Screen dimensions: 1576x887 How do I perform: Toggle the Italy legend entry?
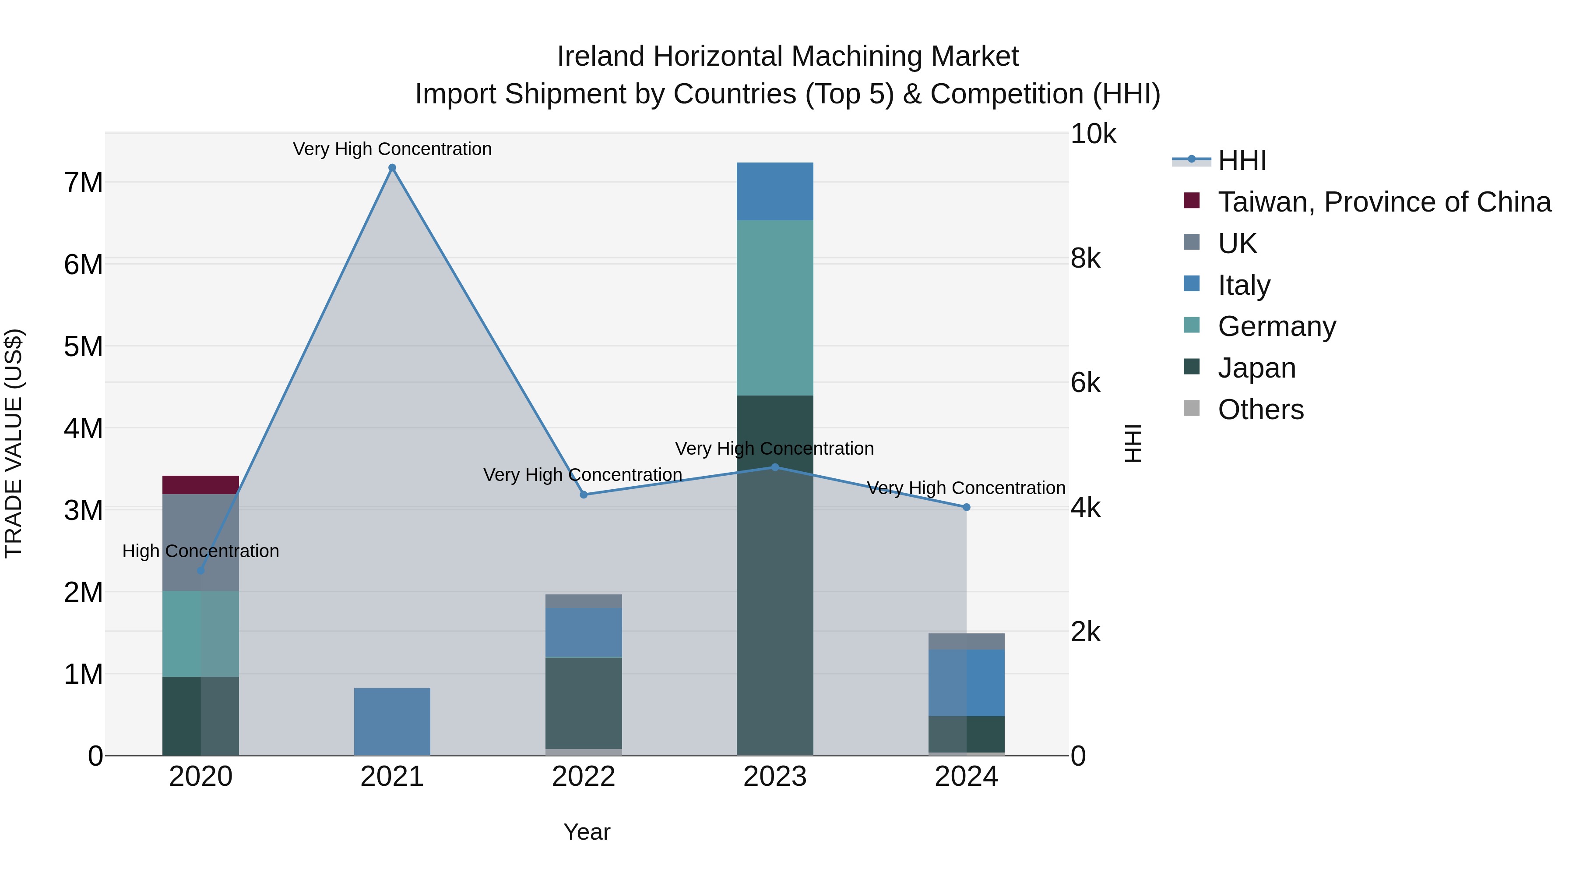click(x=1226, y=285)
